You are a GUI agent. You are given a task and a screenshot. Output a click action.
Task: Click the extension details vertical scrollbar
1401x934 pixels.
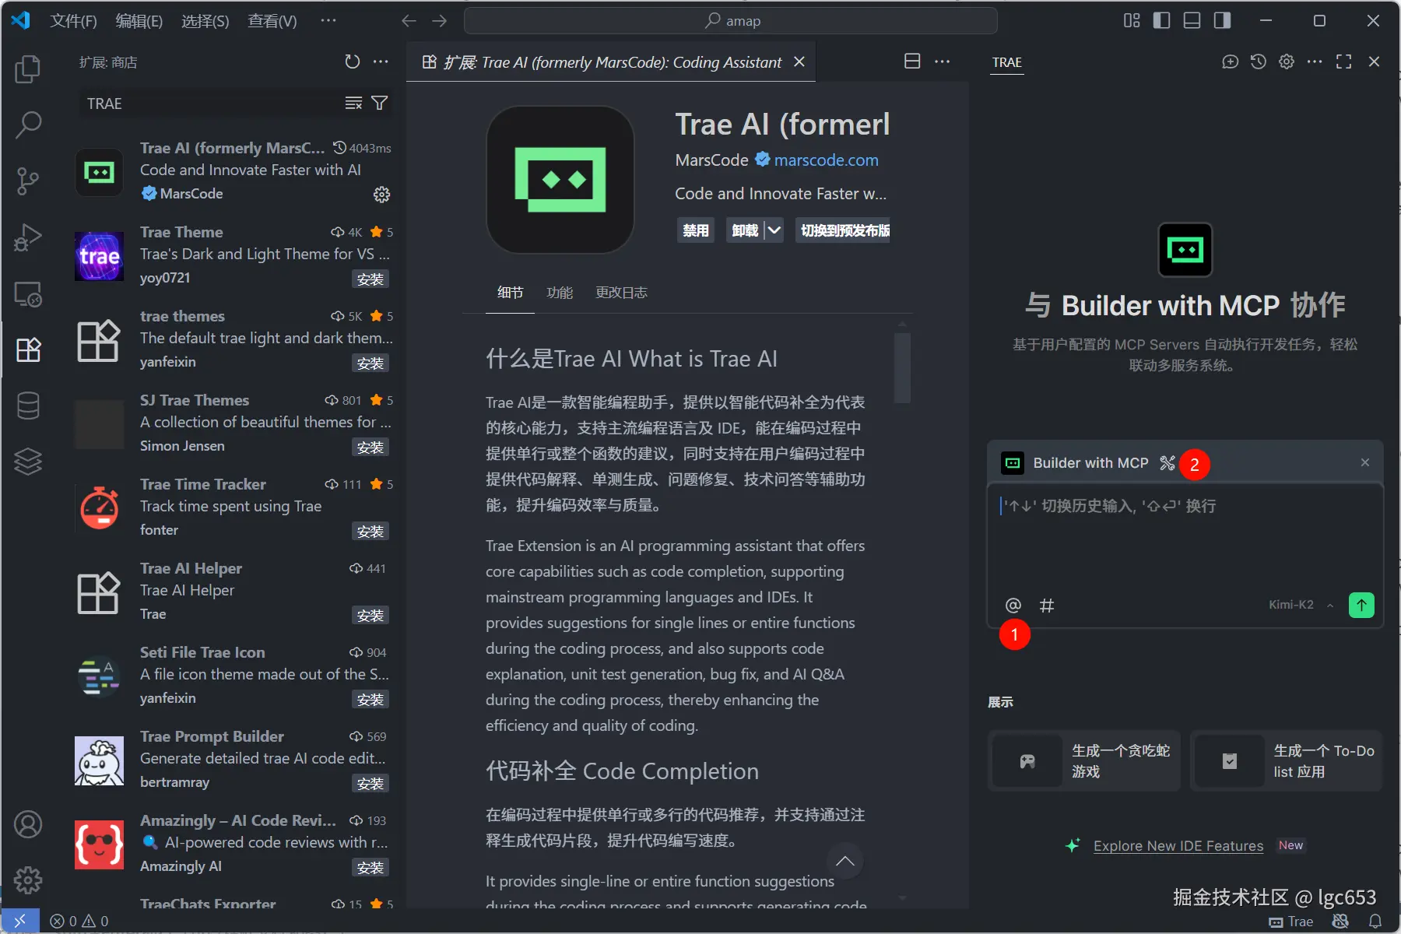click(902, 367)
